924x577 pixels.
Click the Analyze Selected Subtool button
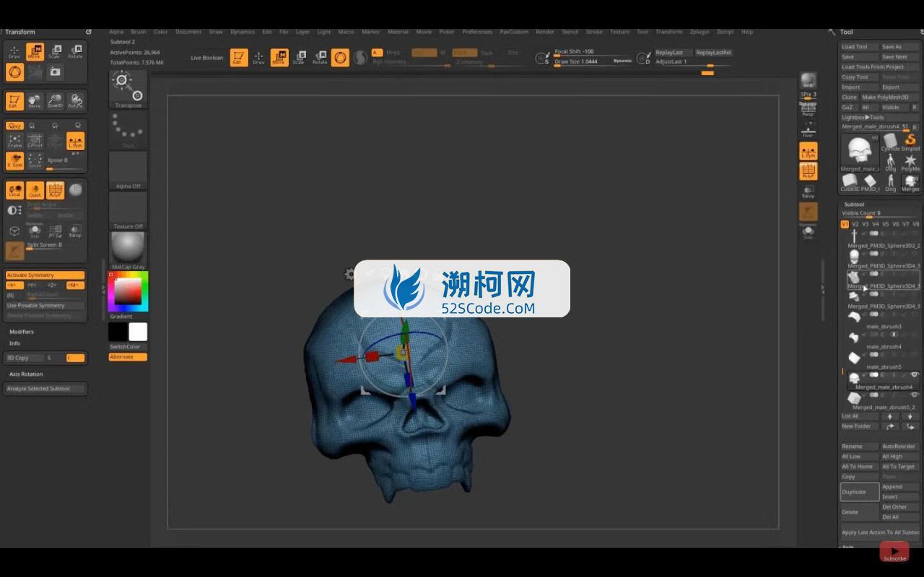click(45, 389)
